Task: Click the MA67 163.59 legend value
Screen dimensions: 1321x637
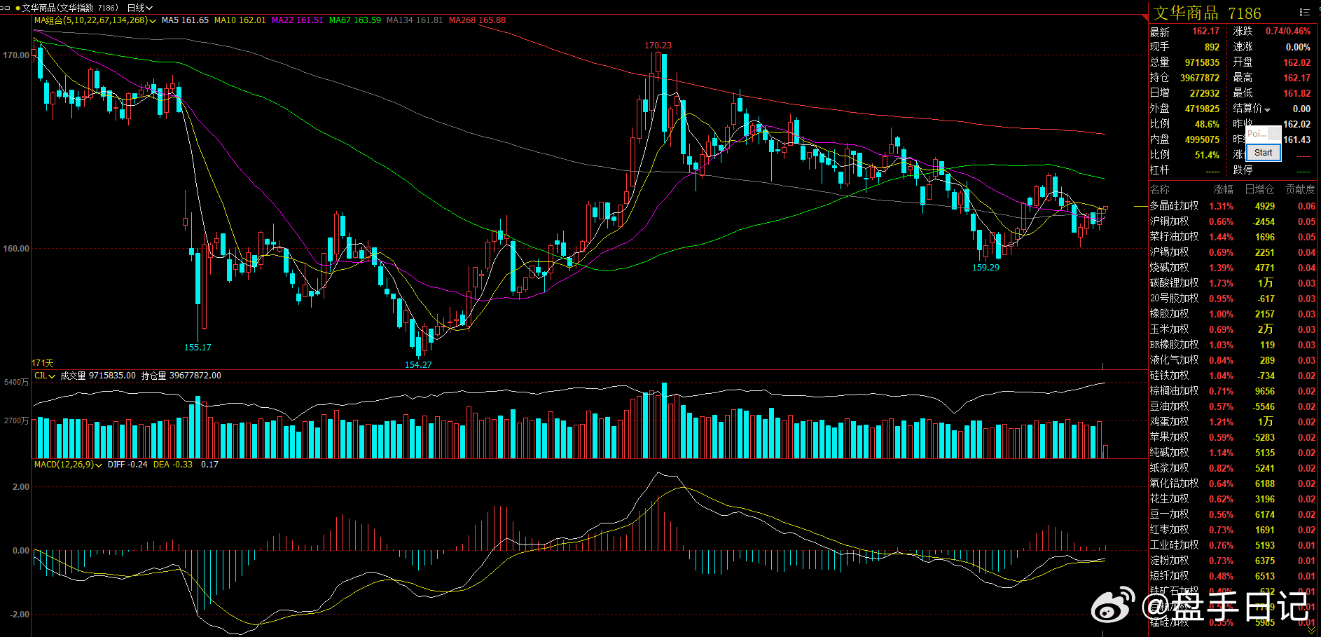Action: pyautogui.click(x=355, y=20)
